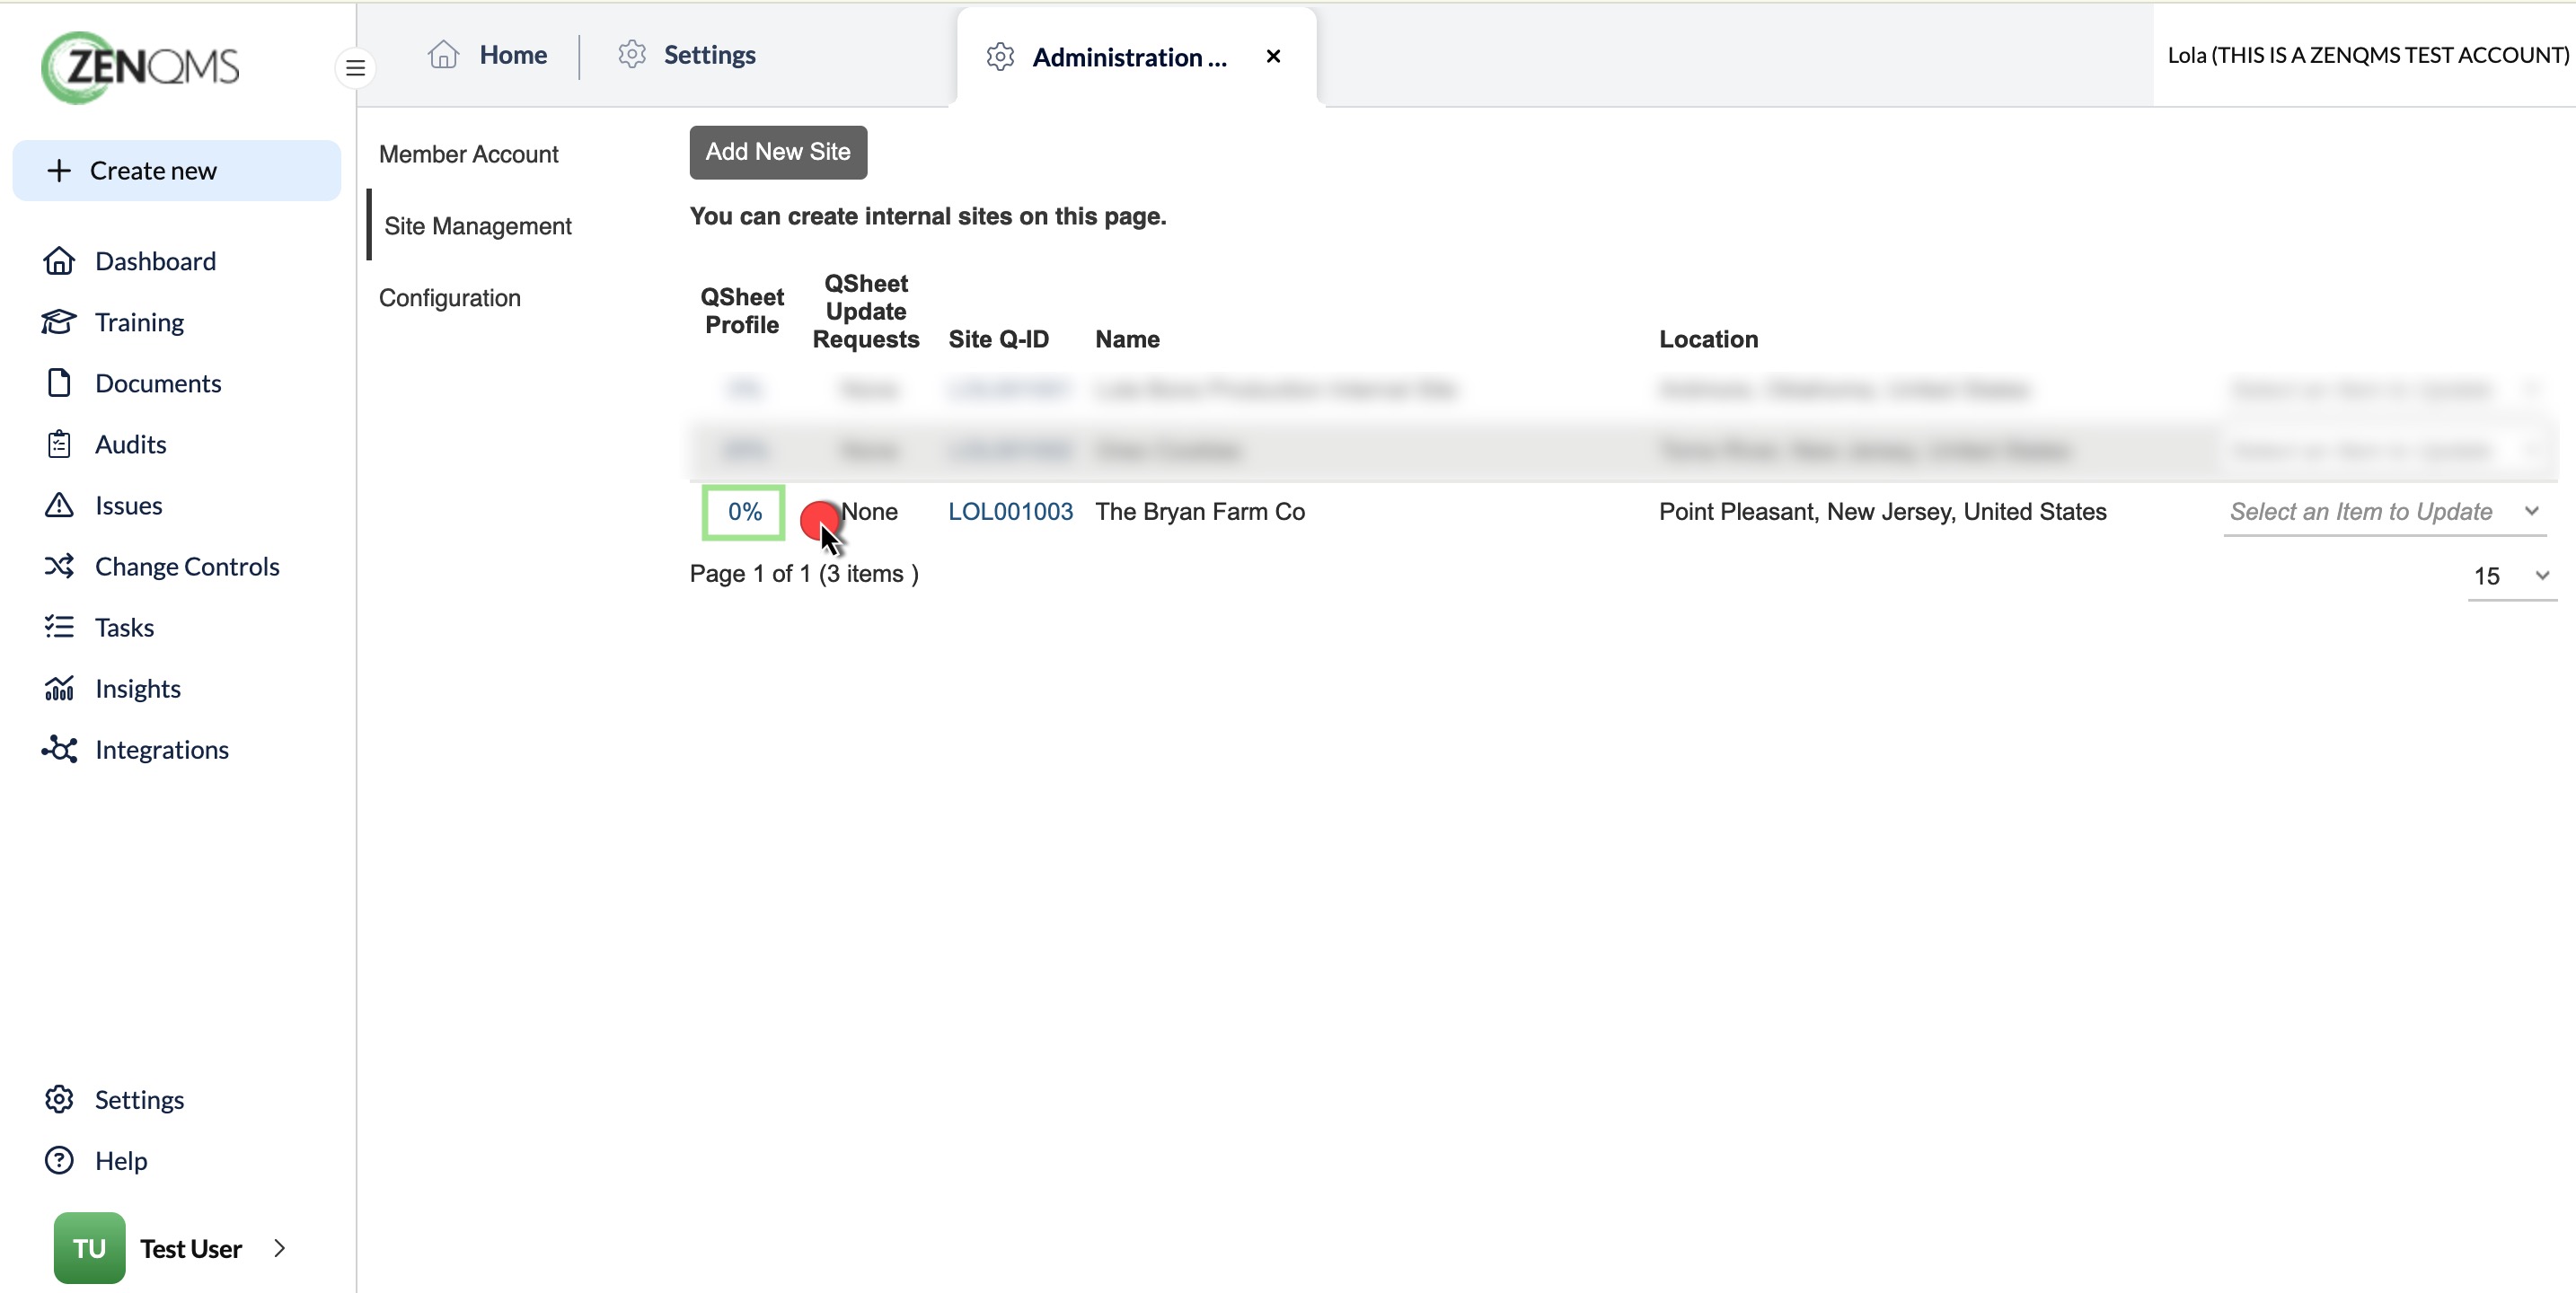Screen dimensions: 2576x1293
Task: Open Documents in the sidebar
Action: (158, 383)
